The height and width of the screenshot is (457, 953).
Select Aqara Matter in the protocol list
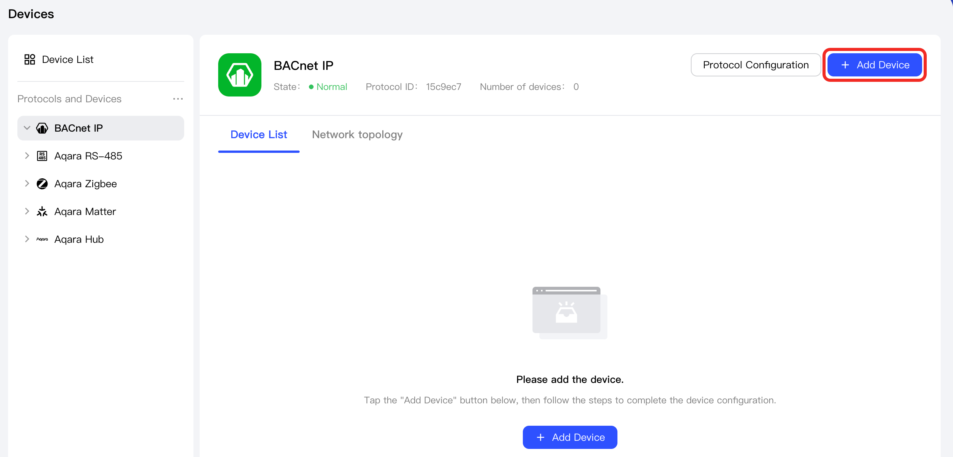point(101,212)
